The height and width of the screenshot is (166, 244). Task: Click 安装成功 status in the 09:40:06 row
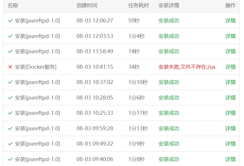(169, 159)
